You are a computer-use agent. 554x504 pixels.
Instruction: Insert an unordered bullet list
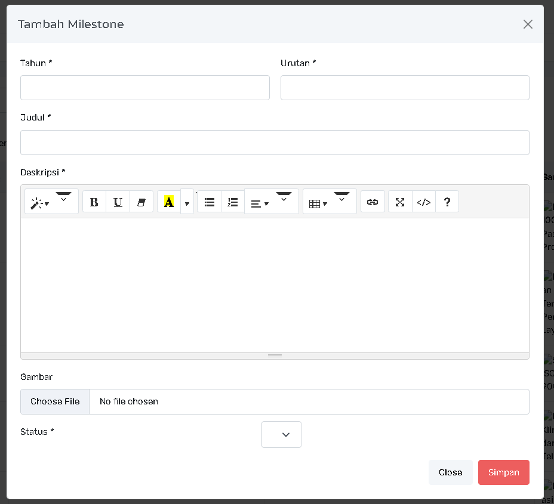(x=209, y=202)
